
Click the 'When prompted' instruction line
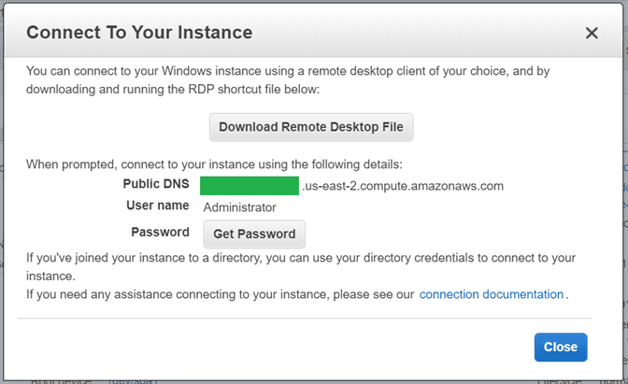(x=213, y=164)
